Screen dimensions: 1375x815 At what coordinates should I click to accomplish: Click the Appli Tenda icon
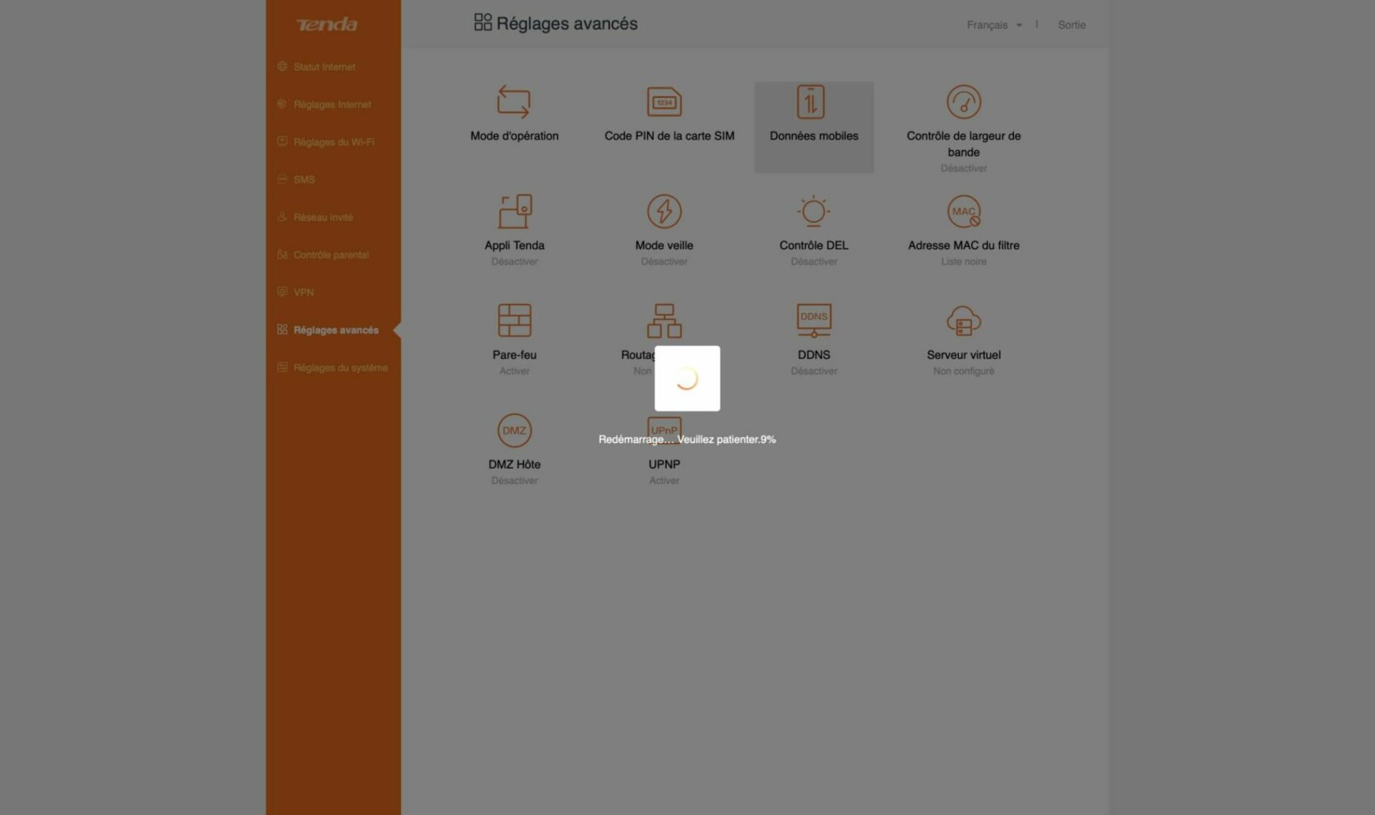[x=514, y=212]
